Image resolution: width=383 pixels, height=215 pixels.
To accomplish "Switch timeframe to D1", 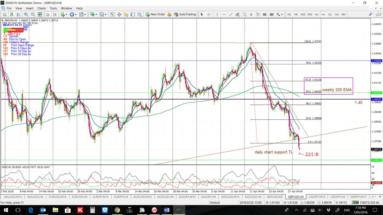I will 330,14.
